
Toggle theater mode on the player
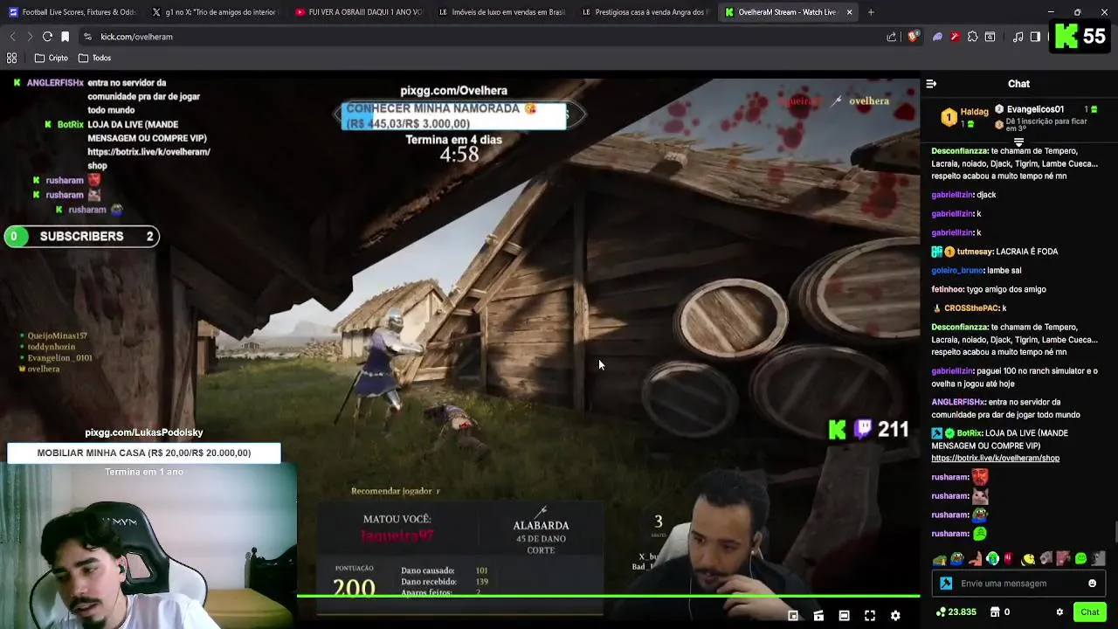coord(844,616)
